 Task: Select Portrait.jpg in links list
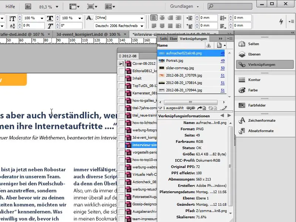click(192, 61)
